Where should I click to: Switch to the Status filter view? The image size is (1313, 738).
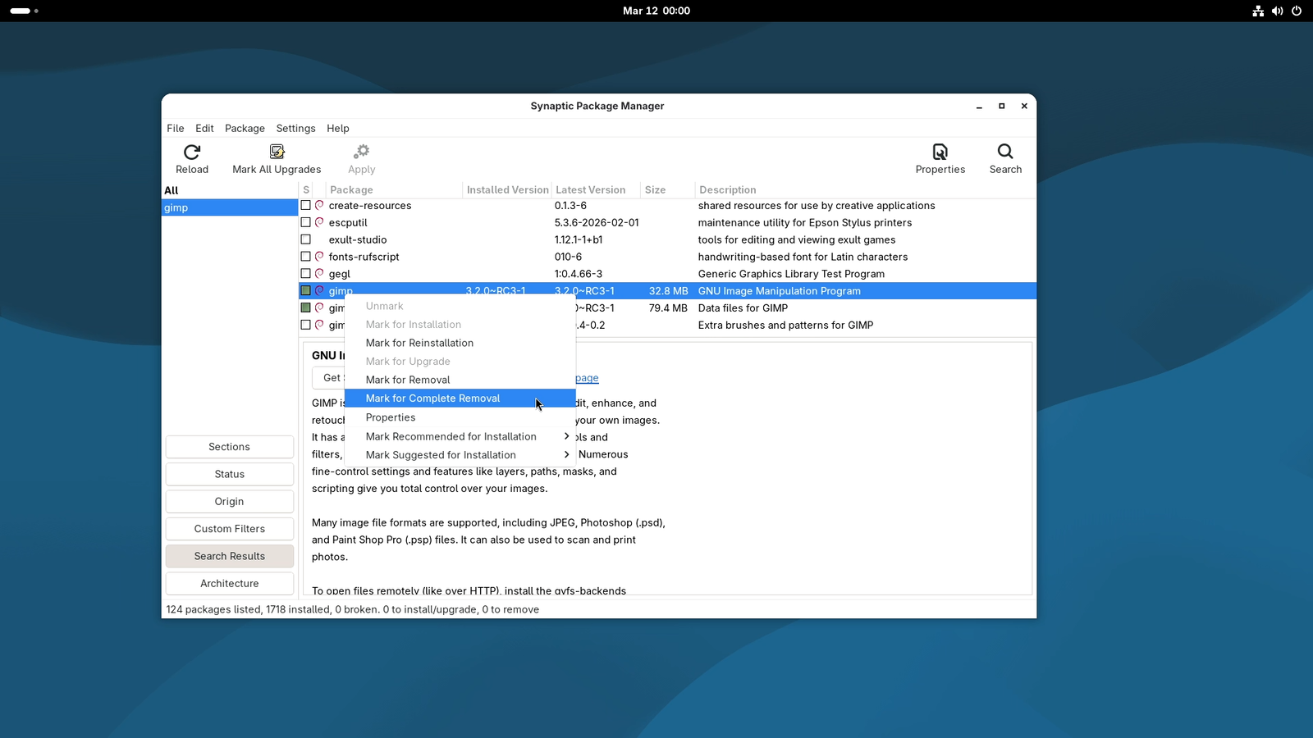click(230, 474)
